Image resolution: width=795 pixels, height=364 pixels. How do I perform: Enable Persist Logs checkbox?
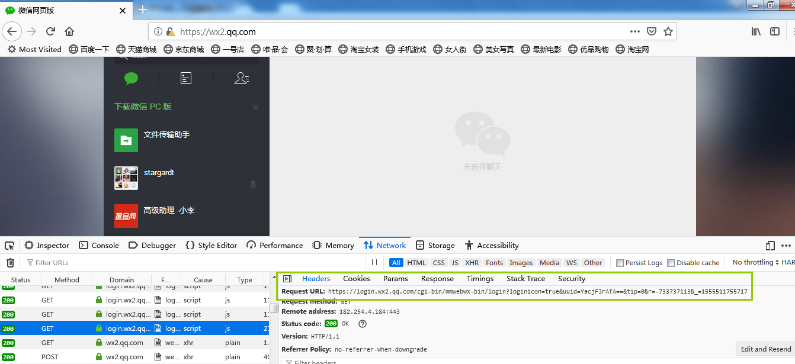(620, 263)
